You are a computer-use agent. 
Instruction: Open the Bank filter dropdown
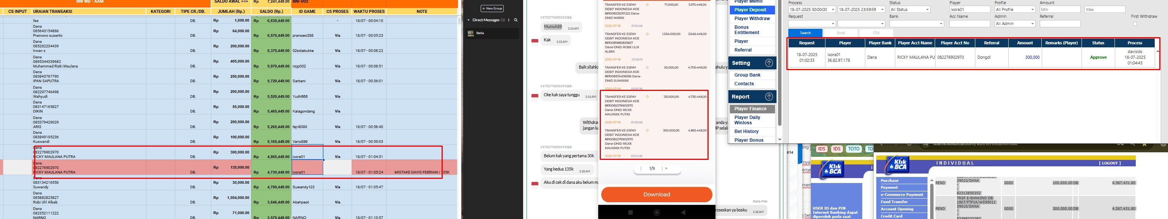(x=916, y=23)
